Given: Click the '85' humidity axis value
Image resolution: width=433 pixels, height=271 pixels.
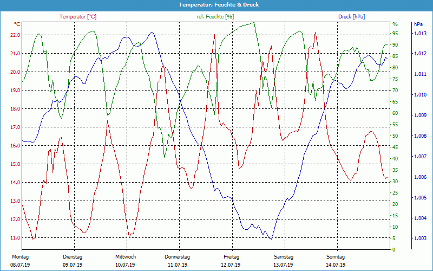Looking at the screenshot, I should 395,56.
